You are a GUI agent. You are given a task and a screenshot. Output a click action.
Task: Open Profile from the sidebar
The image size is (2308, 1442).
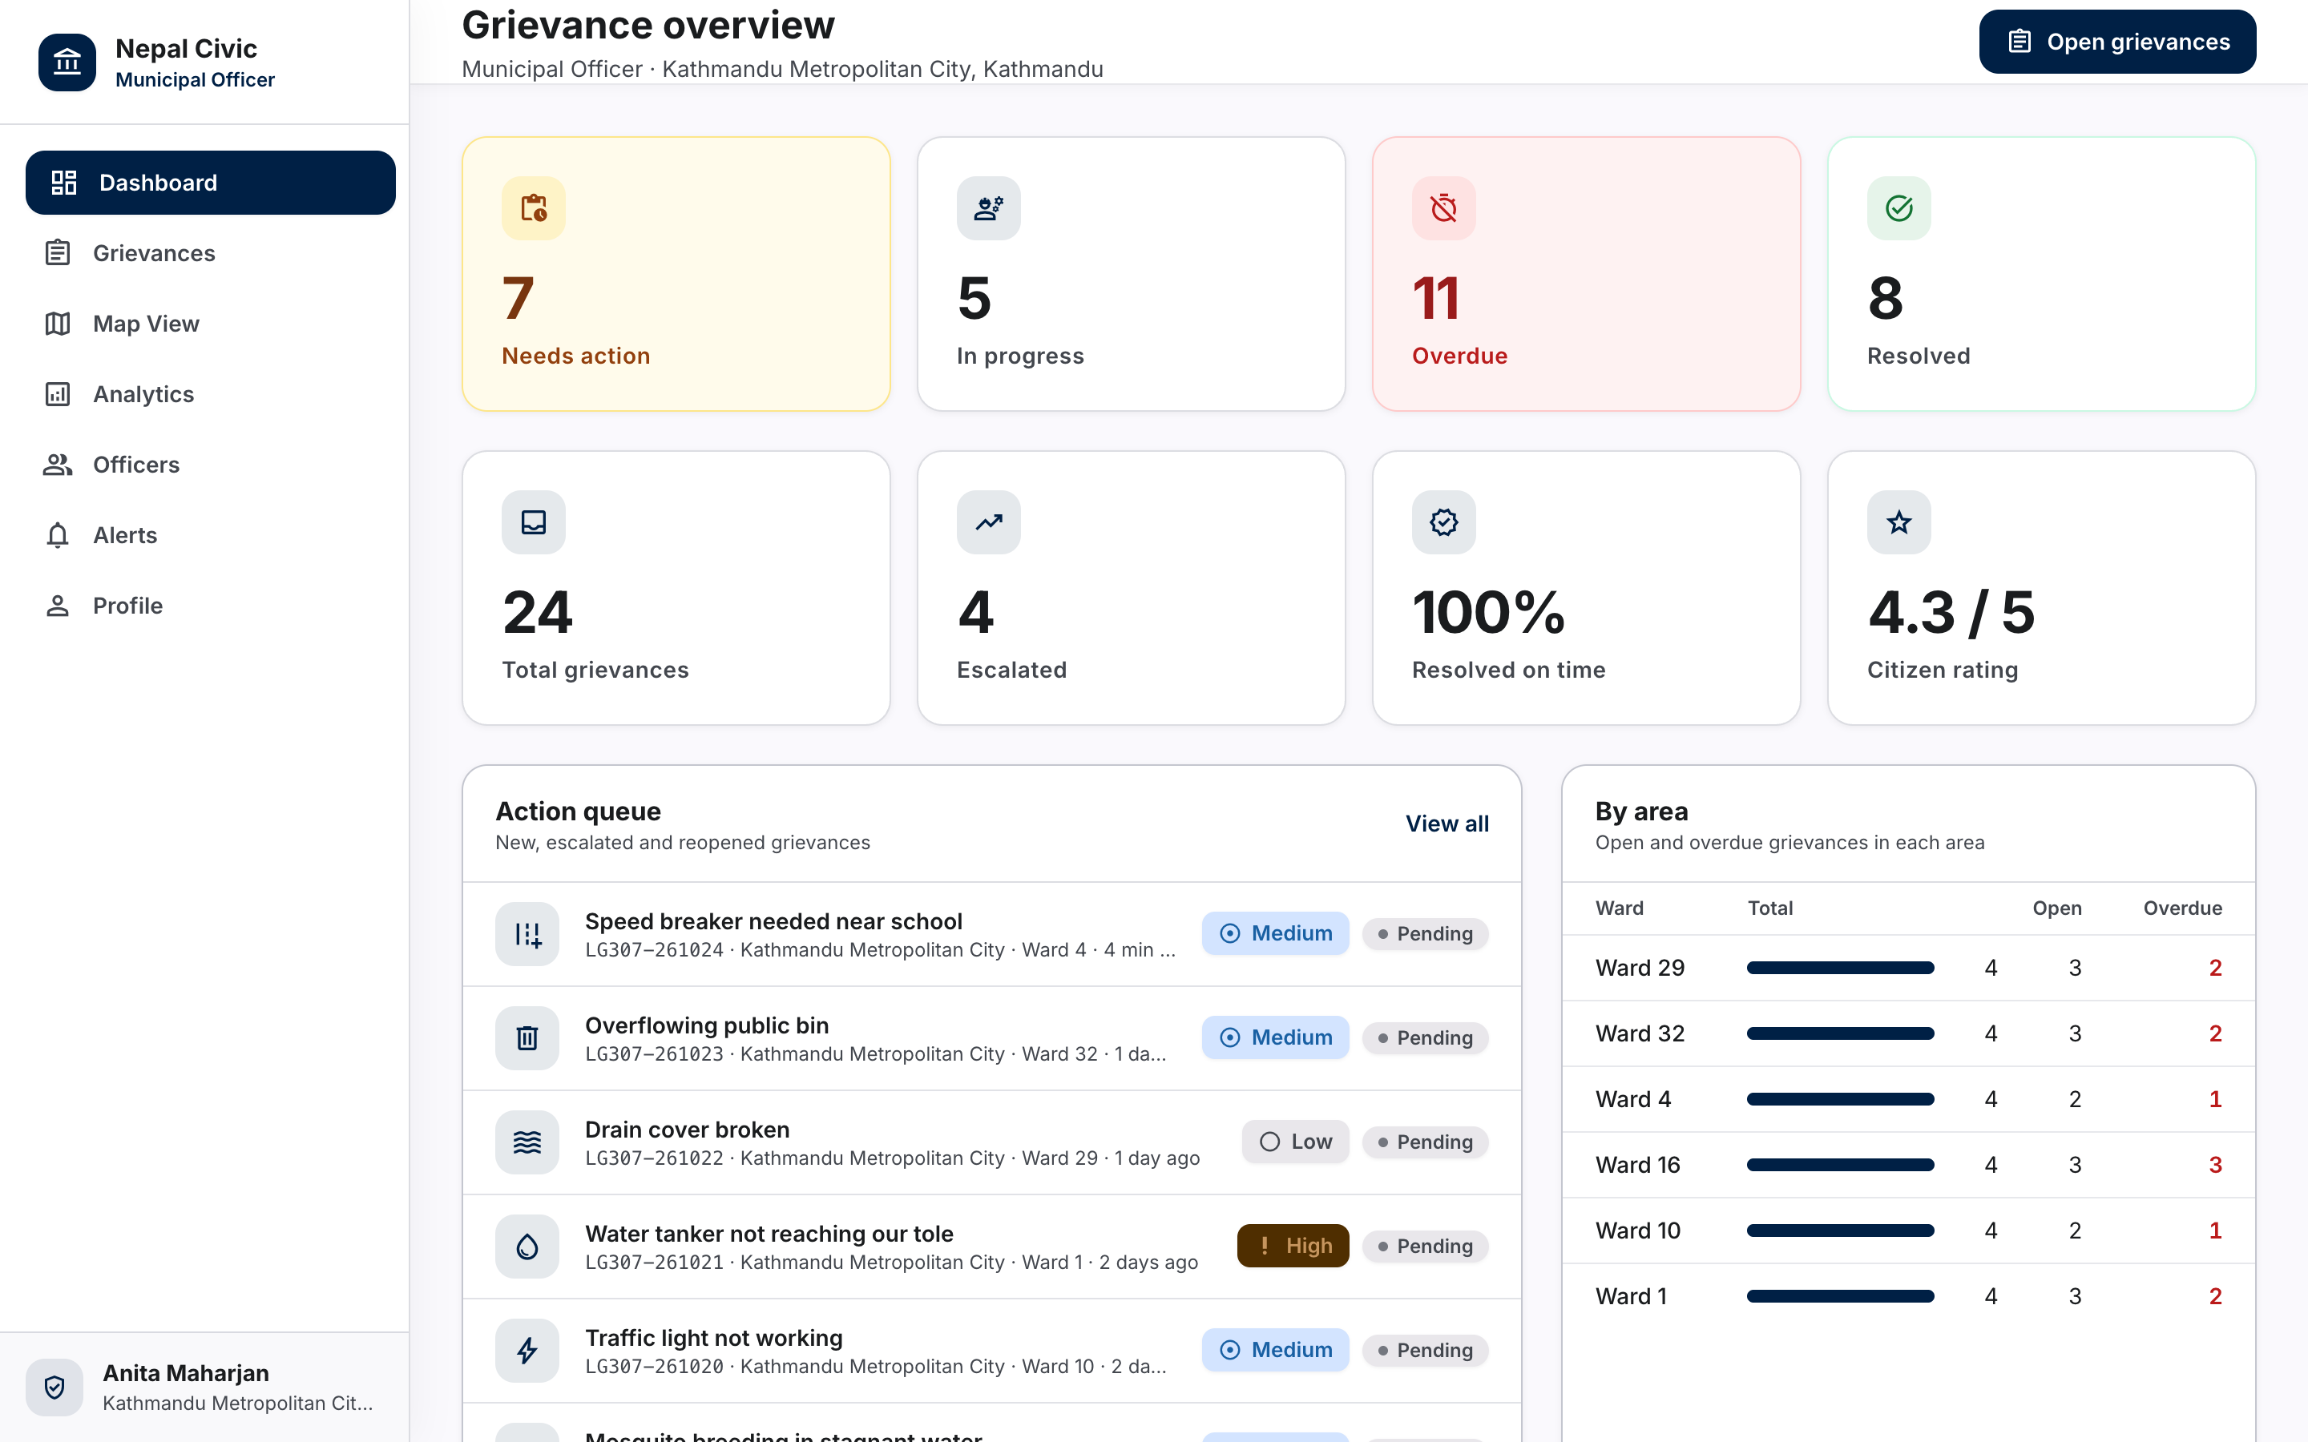(x=210, y=606)
